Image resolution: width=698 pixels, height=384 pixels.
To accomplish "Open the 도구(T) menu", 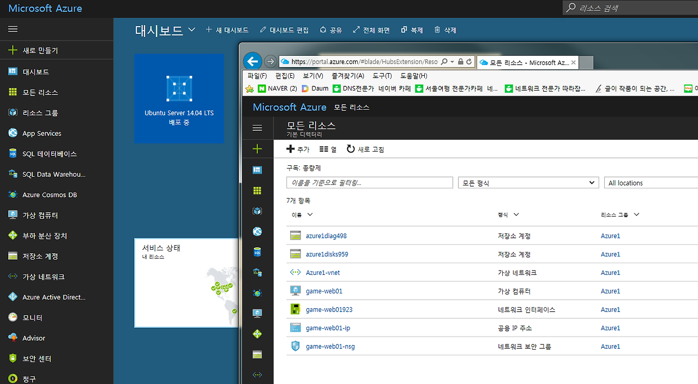I will click(382, 76).
